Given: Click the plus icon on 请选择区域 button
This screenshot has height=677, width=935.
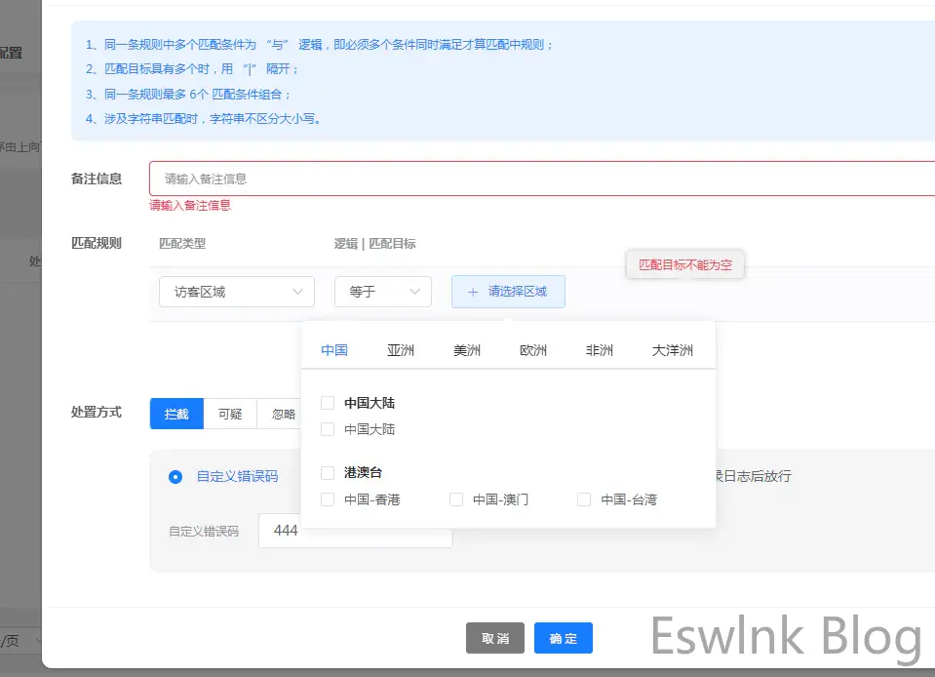Looking at the screenshot, I should coord(473,292).
